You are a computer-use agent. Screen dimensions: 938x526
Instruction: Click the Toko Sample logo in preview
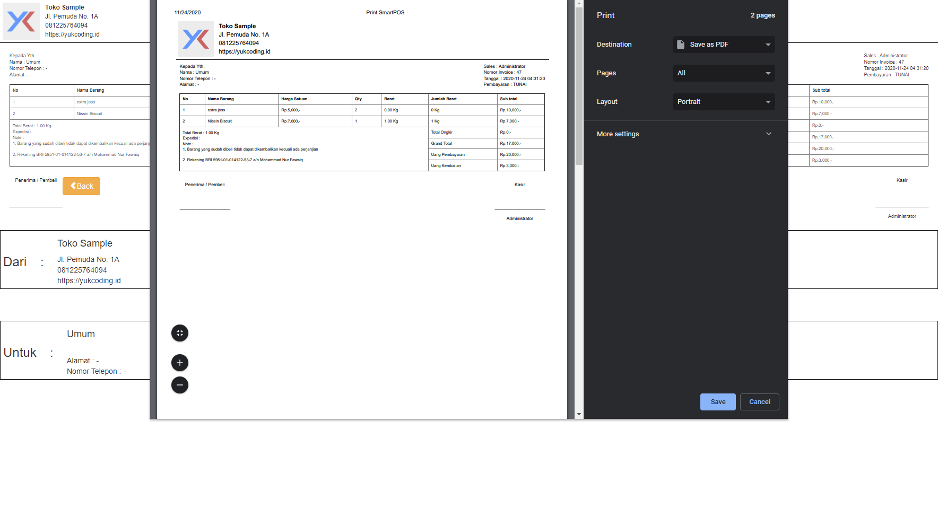click(x=196, y=39)
